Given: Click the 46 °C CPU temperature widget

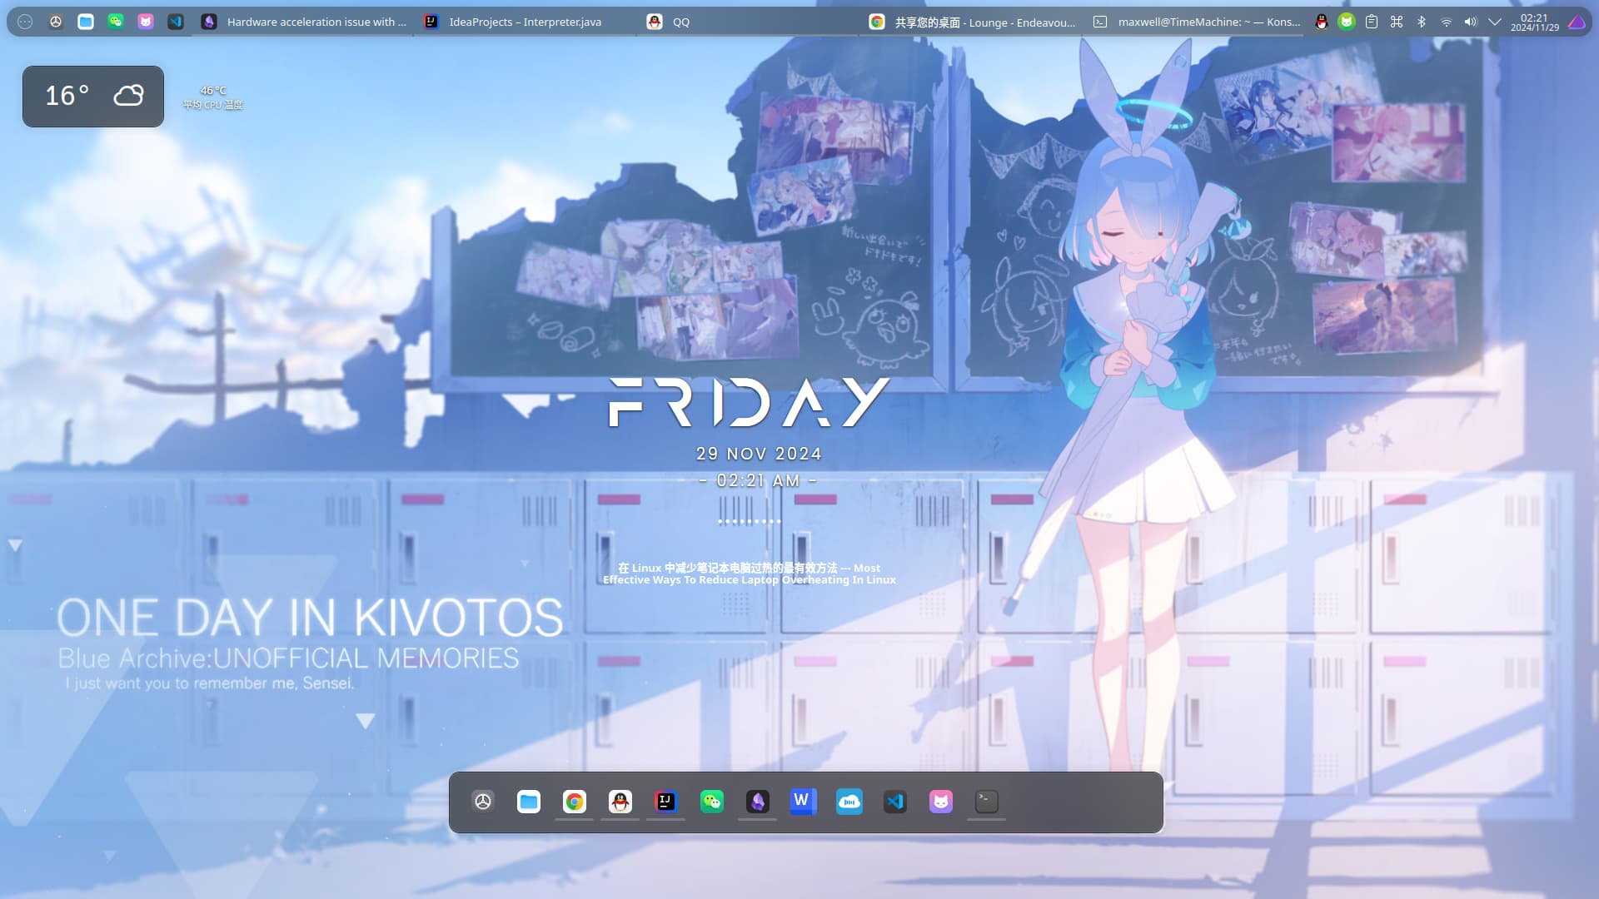Looking at the screenshot, I should tap(213, 97).
